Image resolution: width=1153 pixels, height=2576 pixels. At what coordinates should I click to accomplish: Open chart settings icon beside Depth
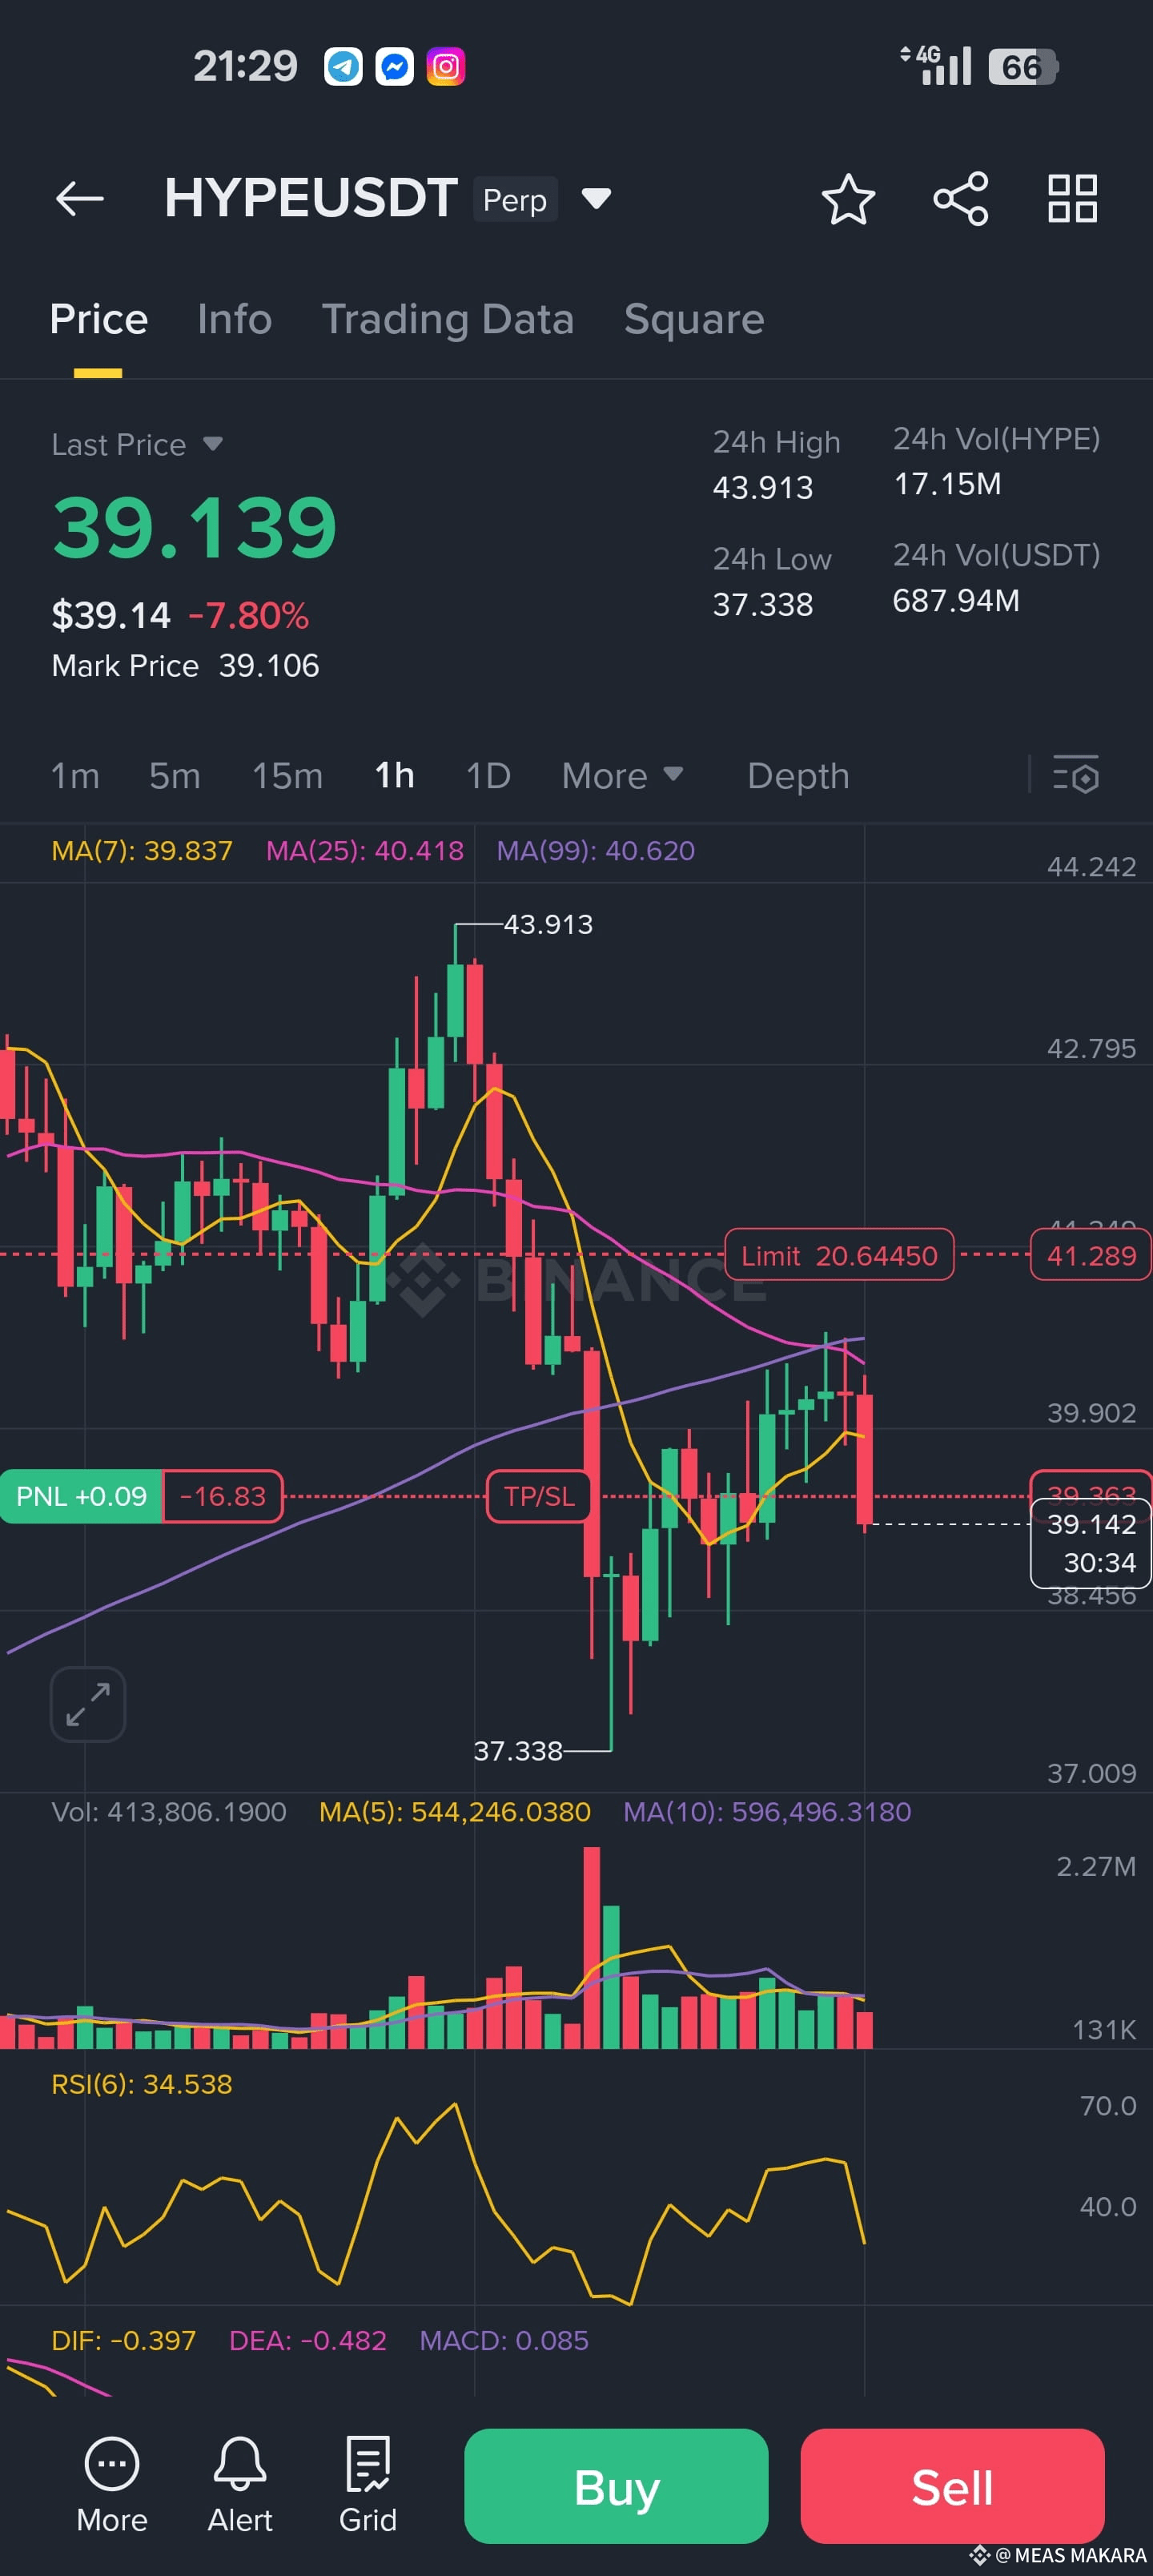pyautogui.click(x=1075, y=774)
